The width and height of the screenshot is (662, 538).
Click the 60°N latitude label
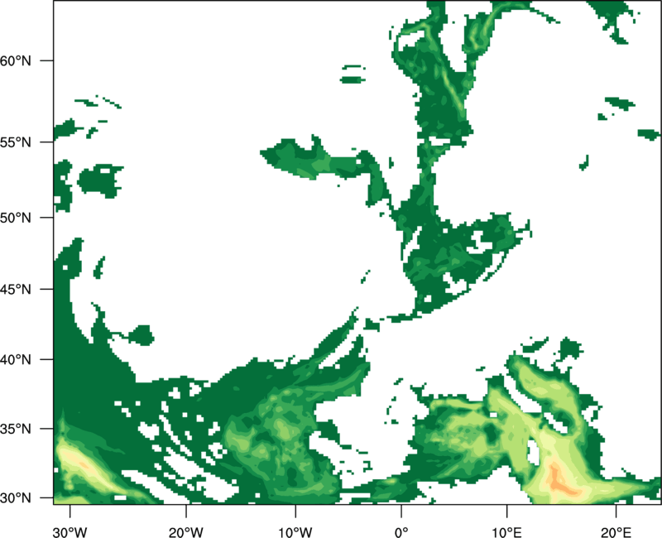16,60
